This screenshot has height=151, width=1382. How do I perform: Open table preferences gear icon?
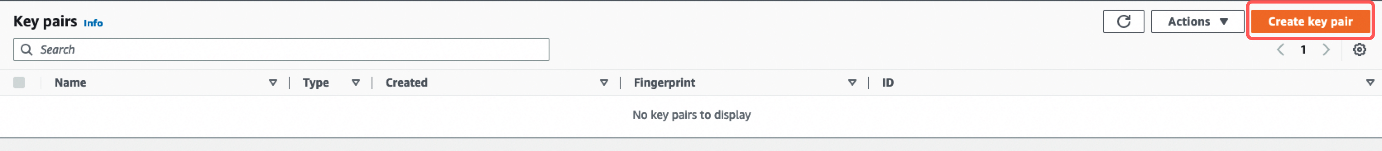(1359, 50)
